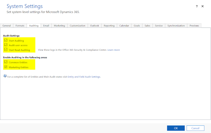Open the Service tab
Screen dimensions: 211x133
[159, 26]
